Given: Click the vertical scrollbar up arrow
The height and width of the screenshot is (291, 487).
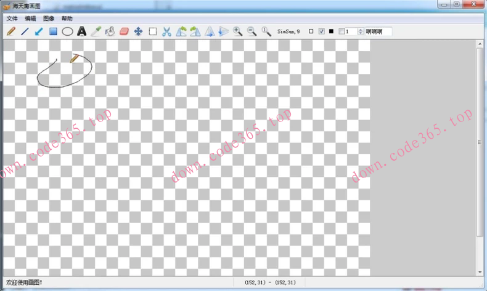Looking at the screenshot, I should pos(480,44).
